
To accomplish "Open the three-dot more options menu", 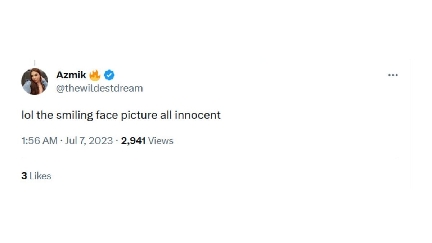I will [393, 75].
